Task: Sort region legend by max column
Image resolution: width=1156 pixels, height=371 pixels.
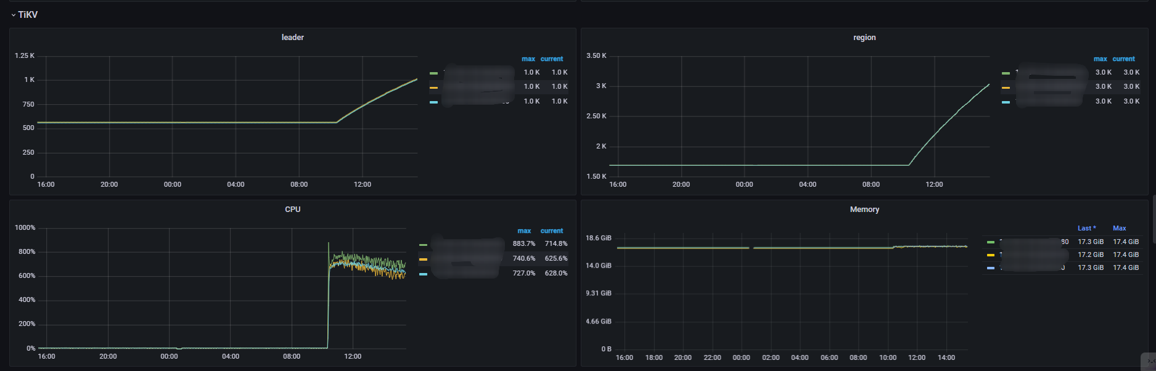Action: (x=1100, y=59)
